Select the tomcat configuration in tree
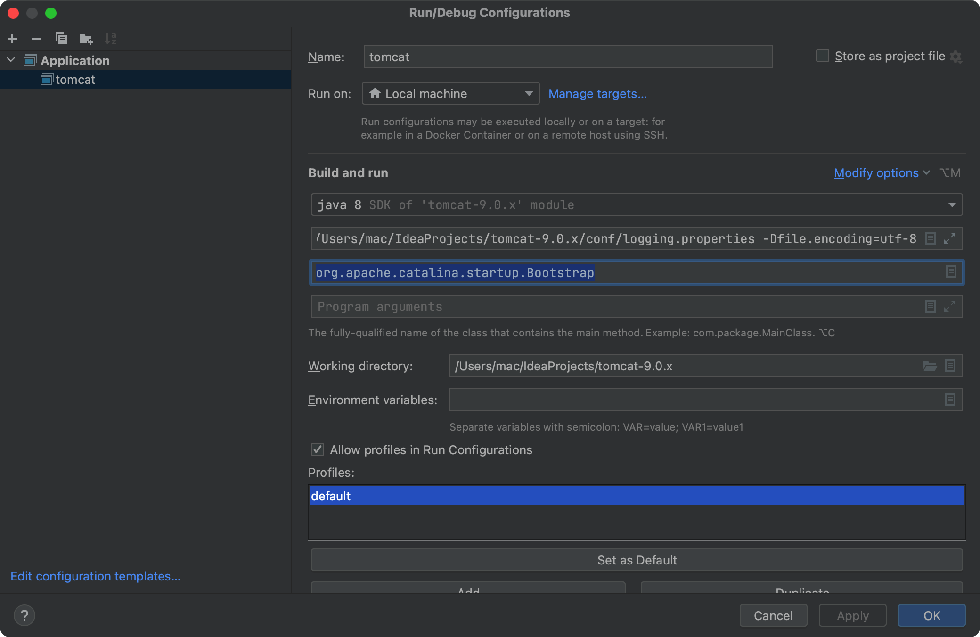The image size is (980, 637). [x=75, y=80]
